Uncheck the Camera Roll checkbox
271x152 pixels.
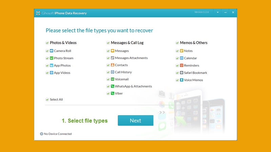(47, 51)
